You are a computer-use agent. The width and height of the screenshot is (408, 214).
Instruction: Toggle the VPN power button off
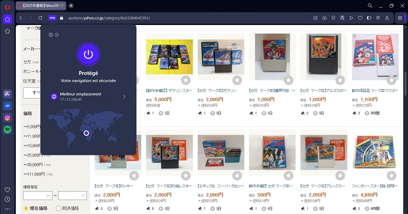pyautogui.click(x=88, y=54)
